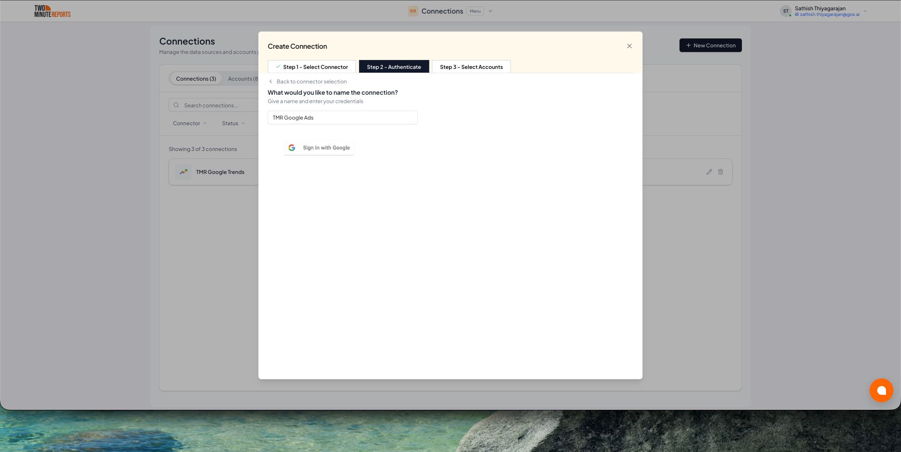This screenshot has width=901, height=452.
Task: Open the Status filter dropdown
Action: click(x=233, y=123)
